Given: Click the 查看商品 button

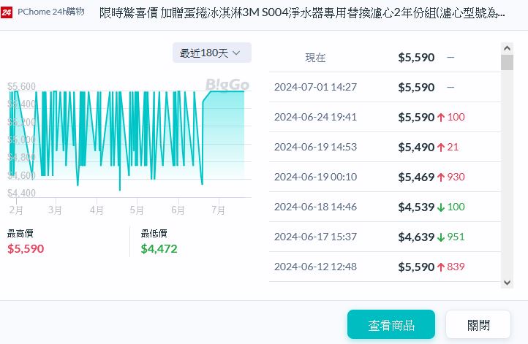Looking at the screenshot, I should tap(391, 324).
